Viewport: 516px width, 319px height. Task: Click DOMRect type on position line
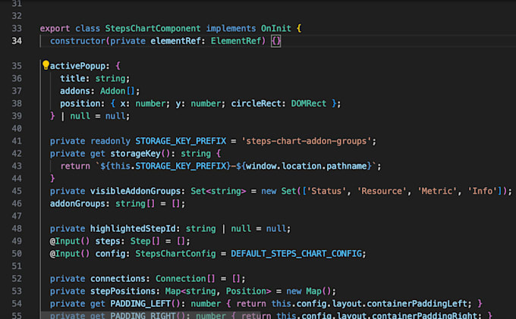[308, 104]
